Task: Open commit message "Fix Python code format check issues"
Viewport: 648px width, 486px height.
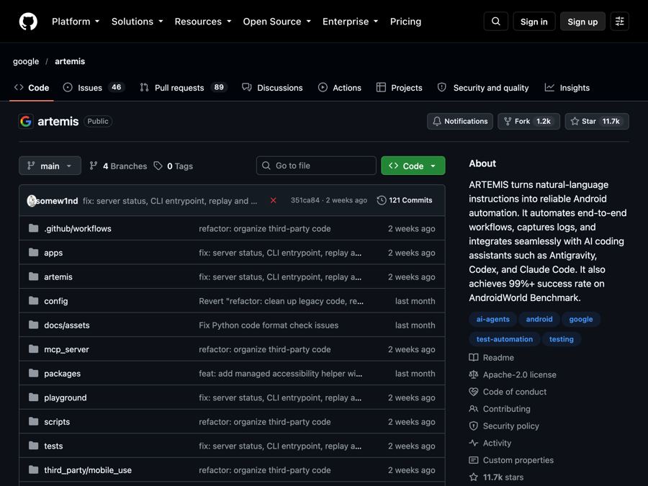Action: click(269, 325)
